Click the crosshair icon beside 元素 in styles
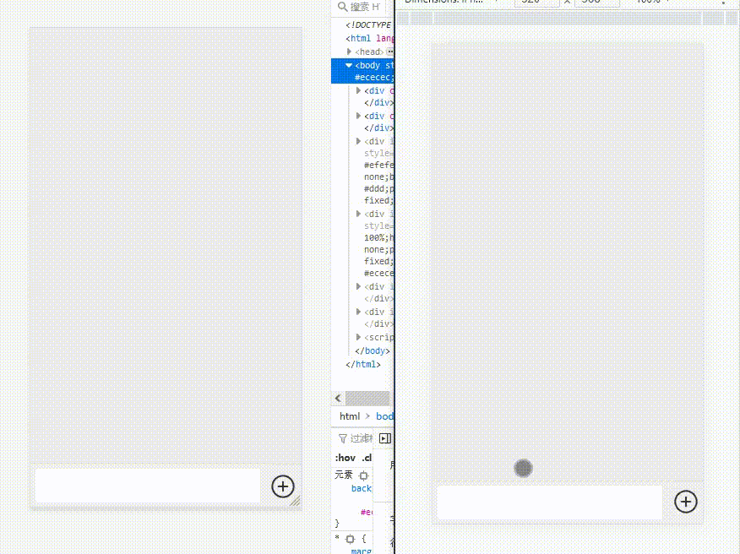Image resolution: width=740 pixels, height=554 pixels. coord(363,475)
